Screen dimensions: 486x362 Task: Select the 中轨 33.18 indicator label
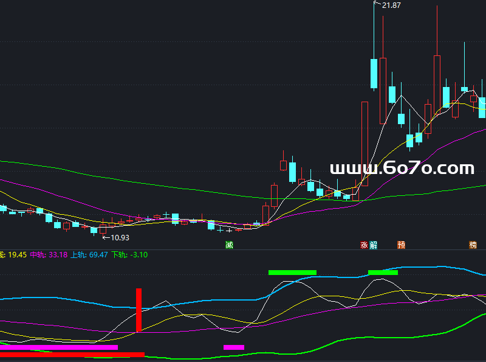(x=49, y=255)
